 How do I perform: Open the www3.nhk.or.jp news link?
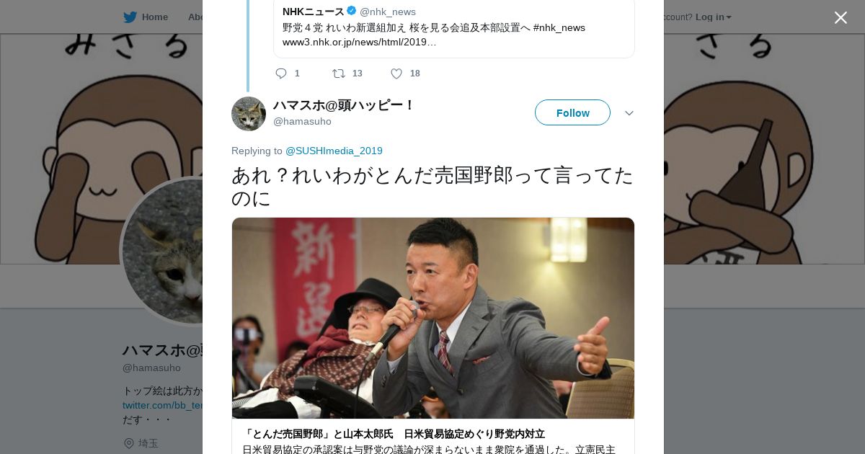(x=359, y=42)
